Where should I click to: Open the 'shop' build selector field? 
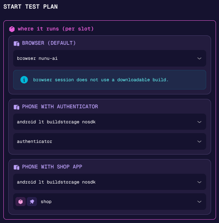(110, 202)
